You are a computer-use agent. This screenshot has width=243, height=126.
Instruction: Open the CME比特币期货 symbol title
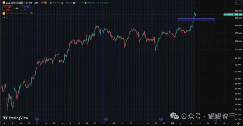coord(15,3)
